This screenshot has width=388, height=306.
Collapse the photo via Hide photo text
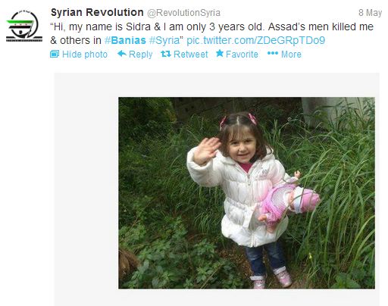[85, 55]
